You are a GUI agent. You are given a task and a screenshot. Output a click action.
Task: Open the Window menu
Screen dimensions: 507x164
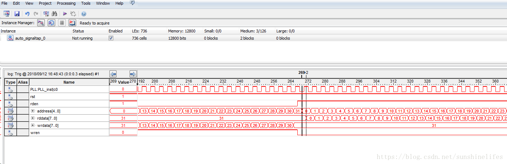pyautogui.click(x=103, y=3)
